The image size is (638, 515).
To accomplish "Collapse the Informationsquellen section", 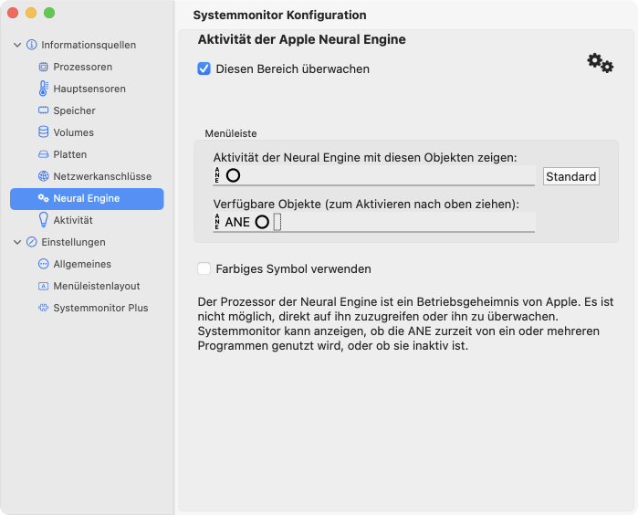I will coord(17,45).
